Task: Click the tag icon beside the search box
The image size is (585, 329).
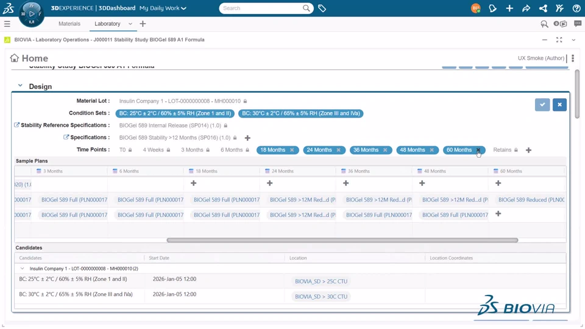Action: (322, 8)
